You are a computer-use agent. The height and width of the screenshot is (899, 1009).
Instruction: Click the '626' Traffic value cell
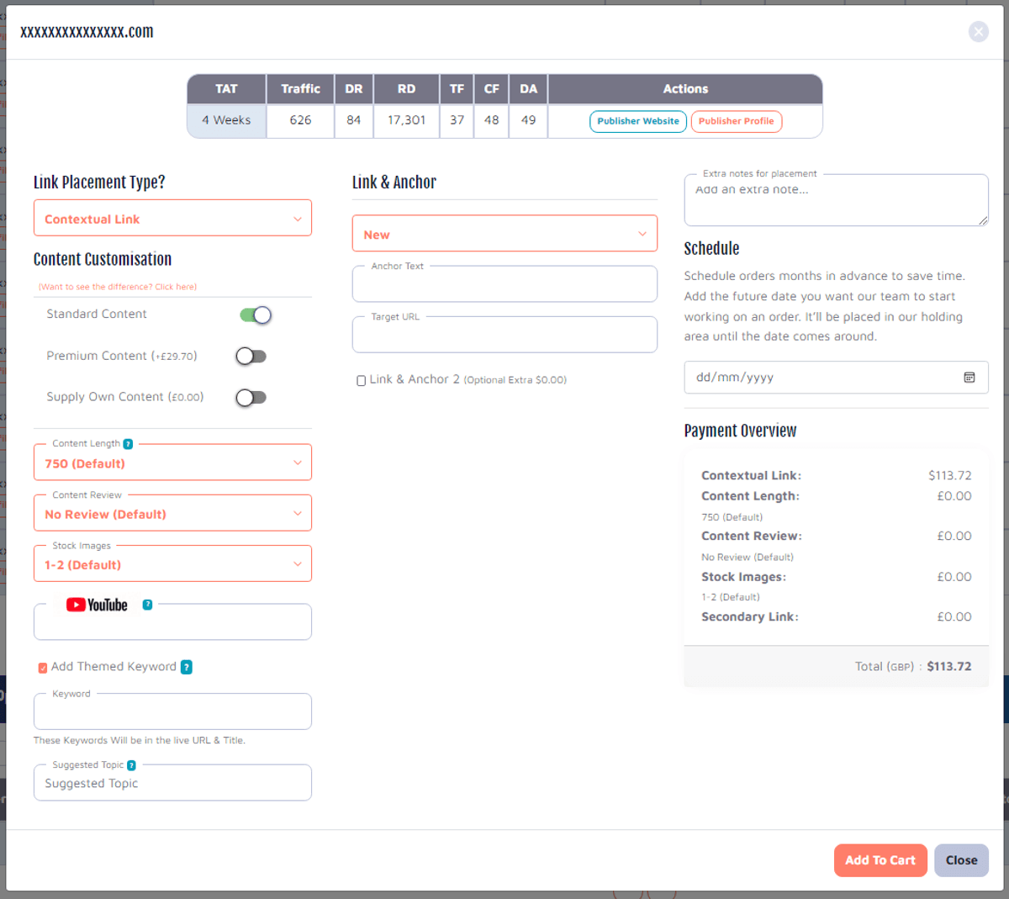pyautogui.click(x=300, y=120)
